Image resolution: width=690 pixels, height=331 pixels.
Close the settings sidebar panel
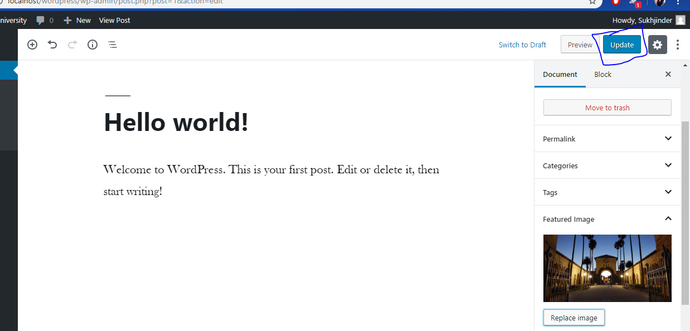pyautogui.click(x=668, y=74)
